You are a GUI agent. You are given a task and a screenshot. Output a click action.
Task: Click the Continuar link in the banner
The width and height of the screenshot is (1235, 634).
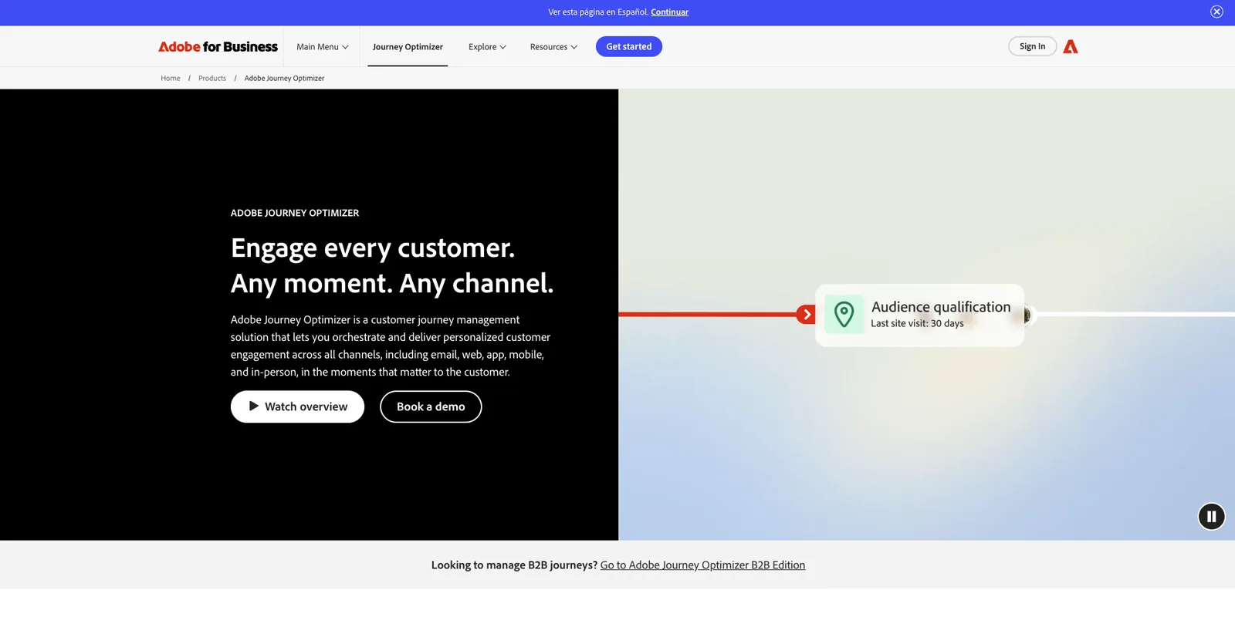[669, 12]
